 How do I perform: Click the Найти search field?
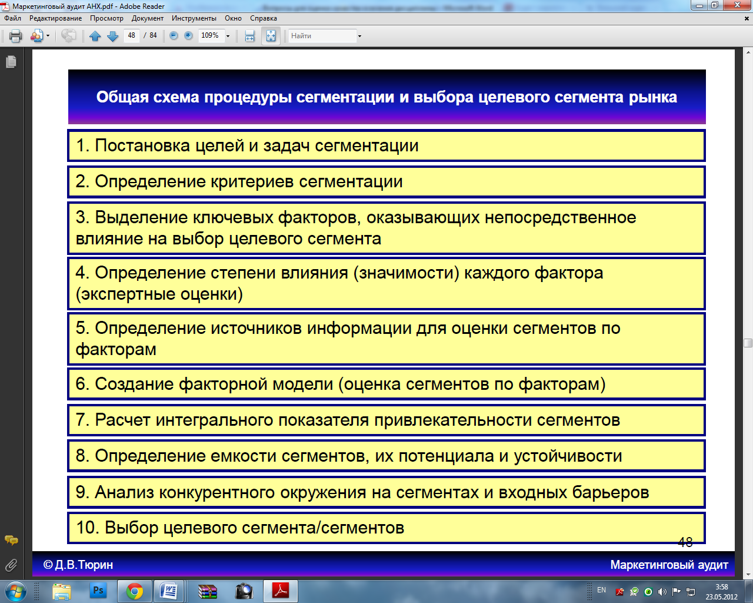point(322,36)
